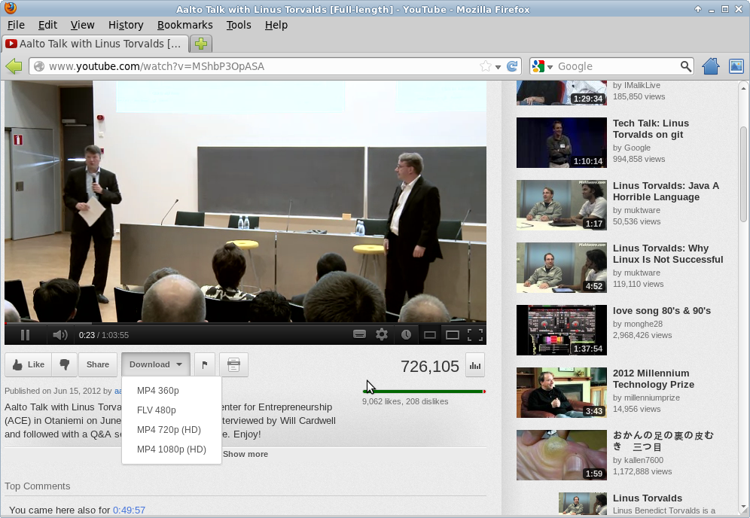This screenshot has height=518, width=750.
Task: Go to the home page
Action: [711, 66]
